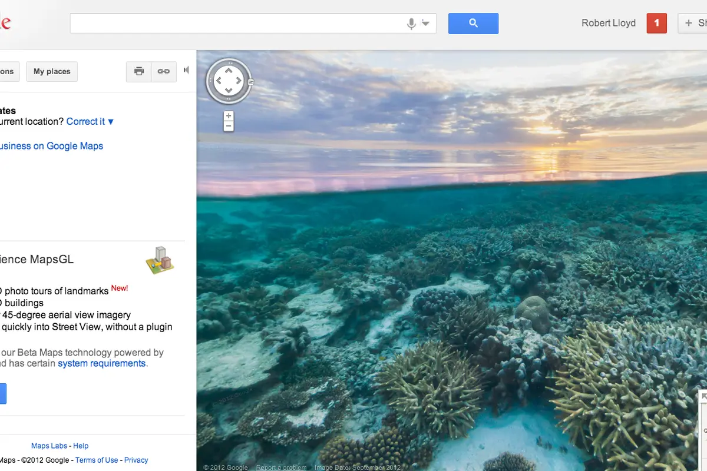Click the Image Date: September 2012 text
This screenshot has width=707, height=471.
pyautogui.click(x=357, y=467)
